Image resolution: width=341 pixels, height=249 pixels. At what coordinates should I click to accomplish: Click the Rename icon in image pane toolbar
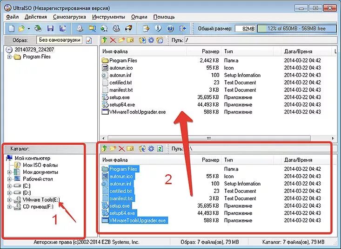tap(130, 40)
